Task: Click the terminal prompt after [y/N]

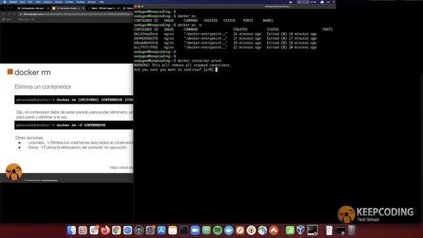Action: 216,69
